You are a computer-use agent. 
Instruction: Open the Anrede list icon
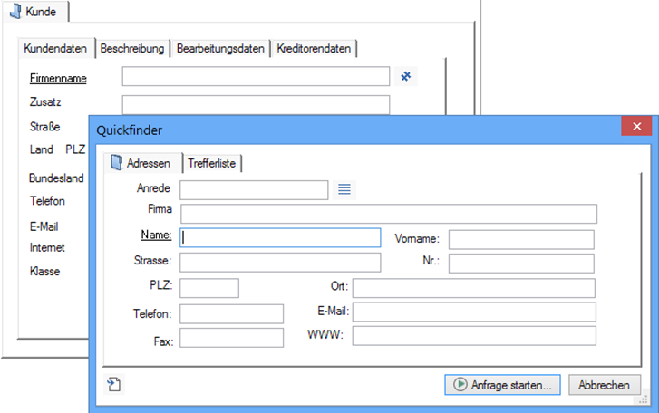(x=344, y=189)
